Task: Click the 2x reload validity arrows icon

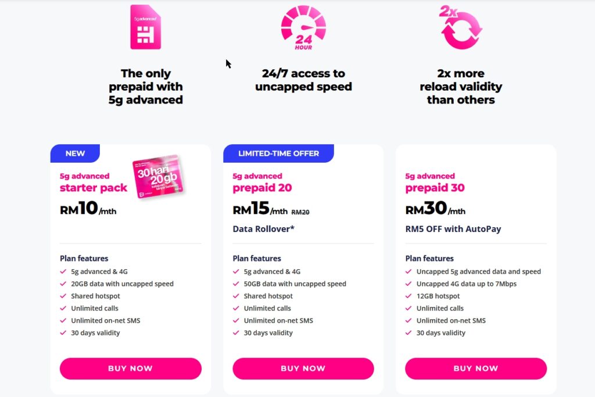Action: [x=461, y=27]
